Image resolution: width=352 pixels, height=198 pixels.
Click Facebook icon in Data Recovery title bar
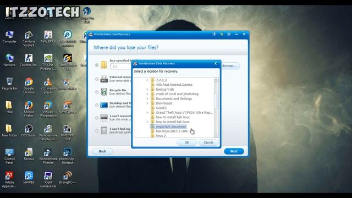pos(214,34)
